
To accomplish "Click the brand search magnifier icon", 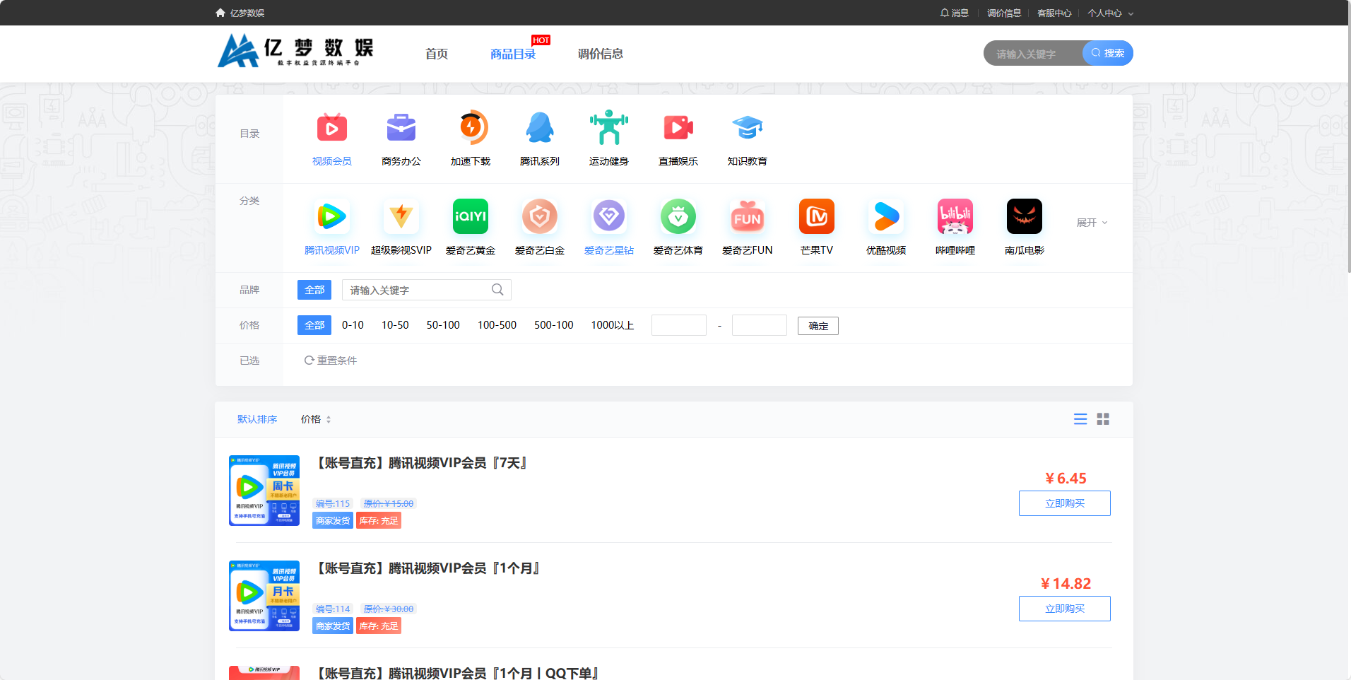I will 497,290.
